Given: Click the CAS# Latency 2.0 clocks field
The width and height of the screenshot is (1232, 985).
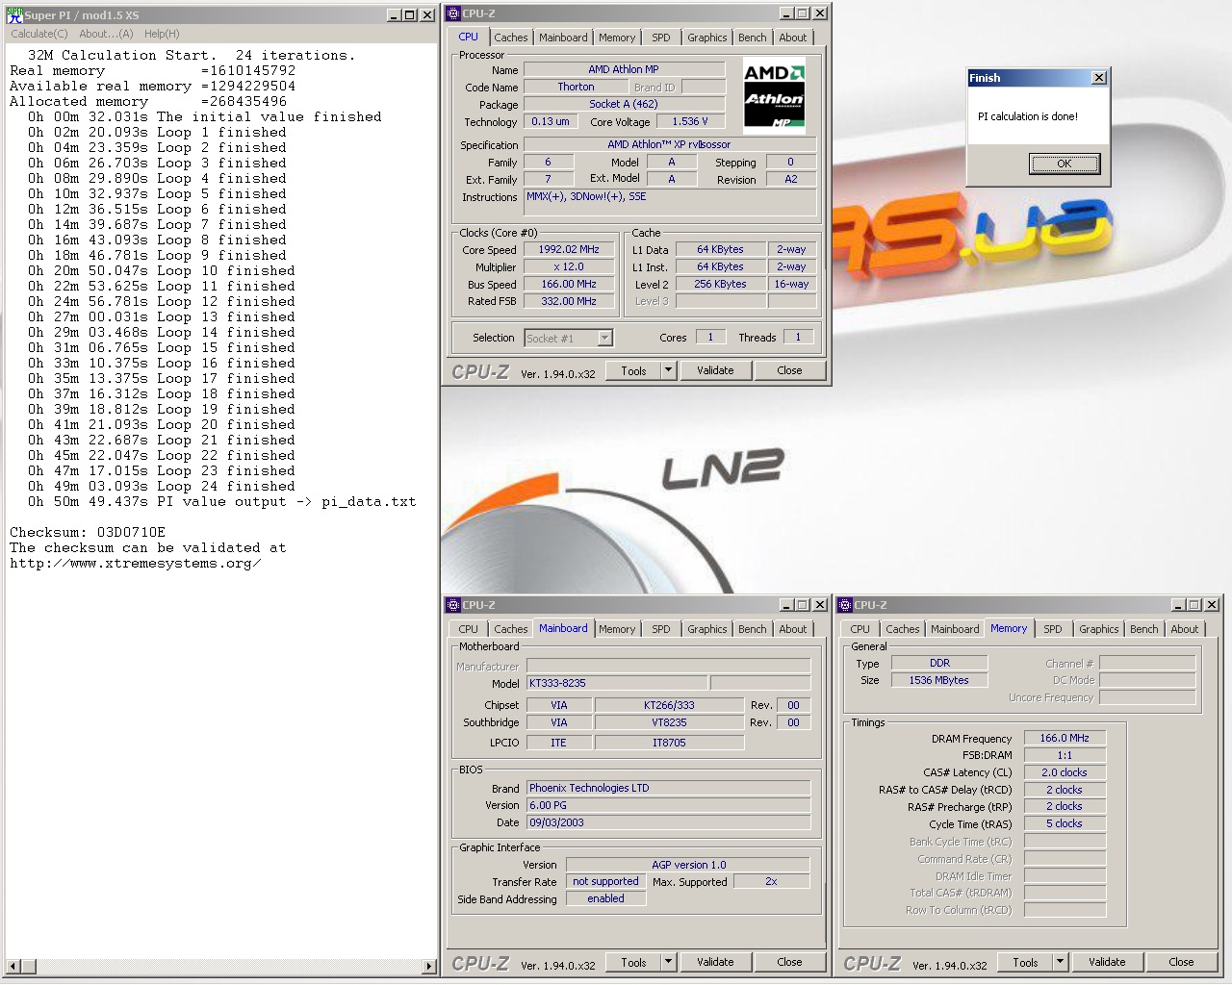Looking at the screenshot, I should [x=1065, y=772].
